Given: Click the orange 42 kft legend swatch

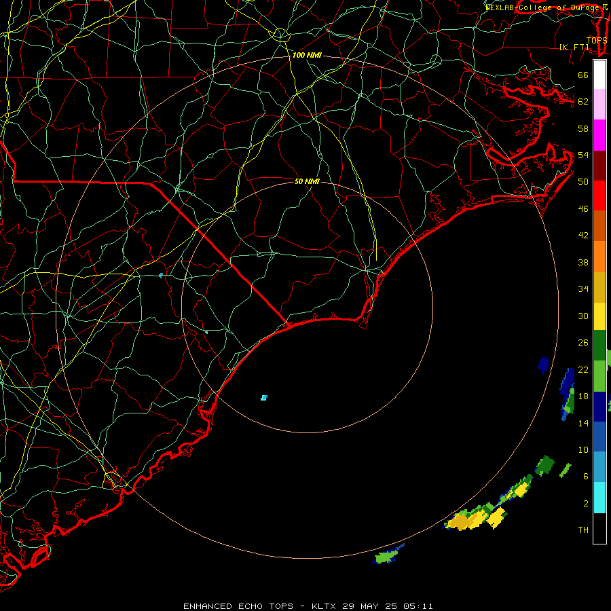Looking at the screenshot, I should tap(599, 257).
